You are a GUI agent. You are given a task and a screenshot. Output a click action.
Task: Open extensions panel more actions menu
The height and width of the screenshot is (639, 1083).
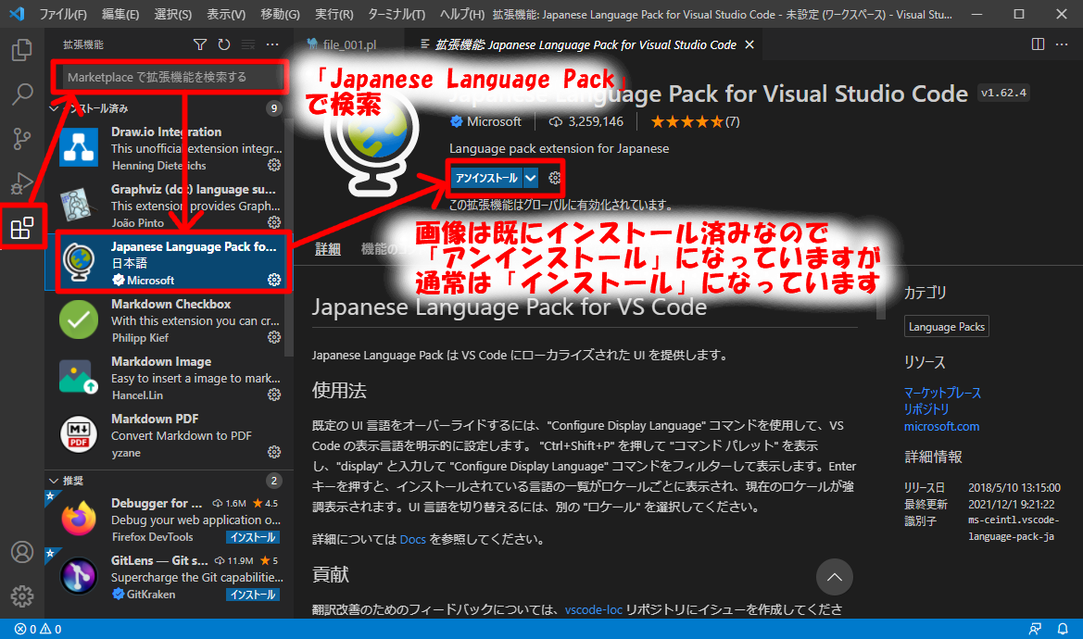tap(272, 44)
